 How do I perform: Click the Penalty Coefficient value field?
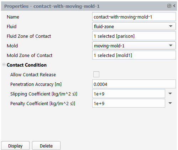click(129, 103)
